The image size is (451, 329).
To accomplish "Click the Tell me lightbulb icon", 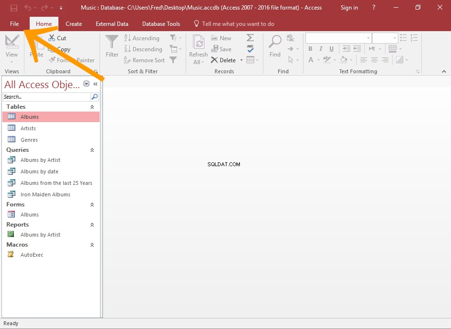I will coord(196,23).
